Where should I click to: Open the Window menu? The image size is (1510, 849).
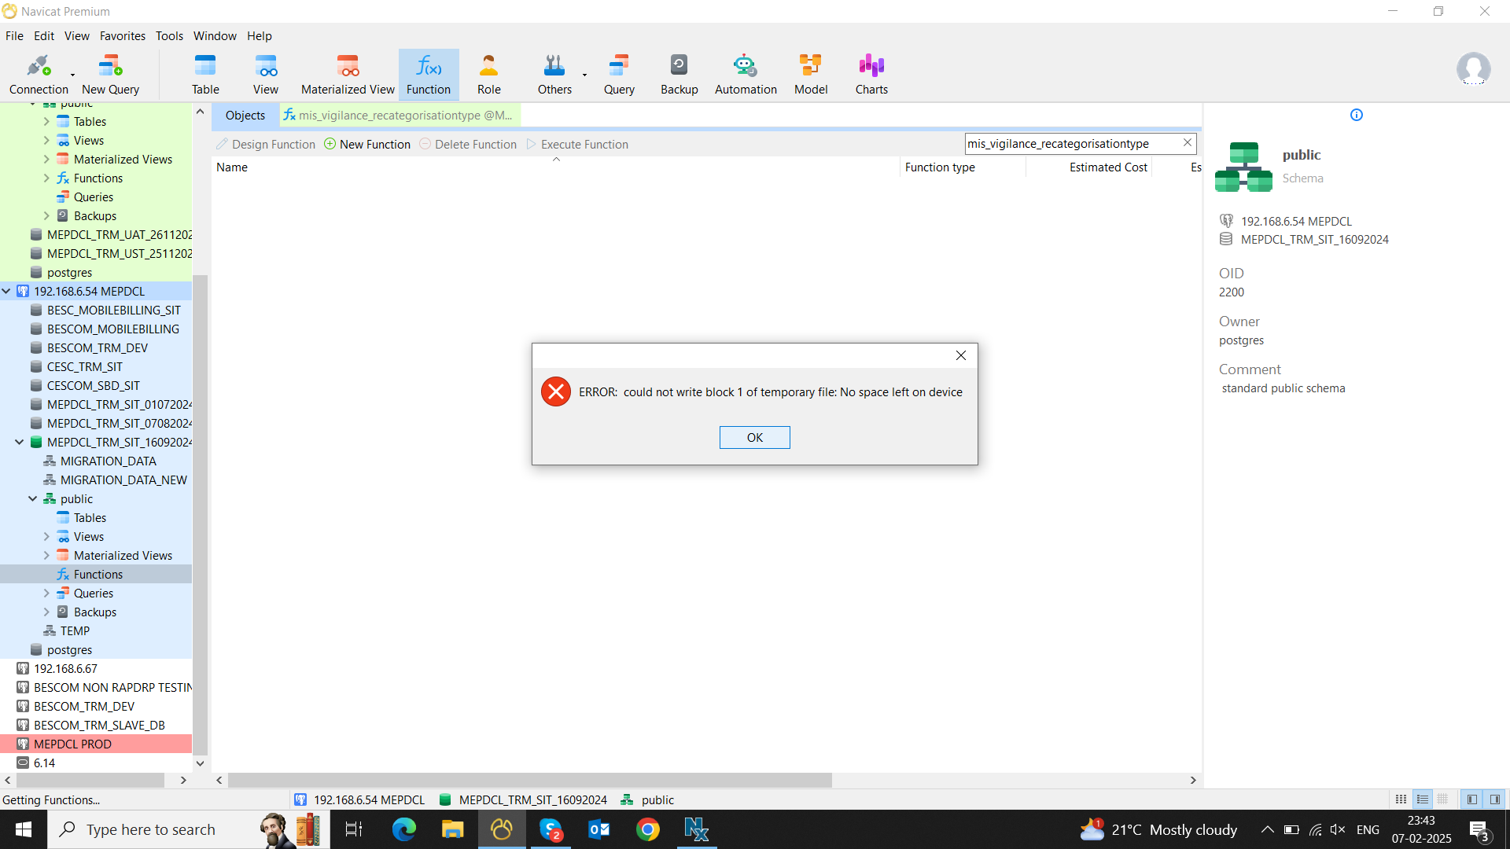click(x=215, y=36)
